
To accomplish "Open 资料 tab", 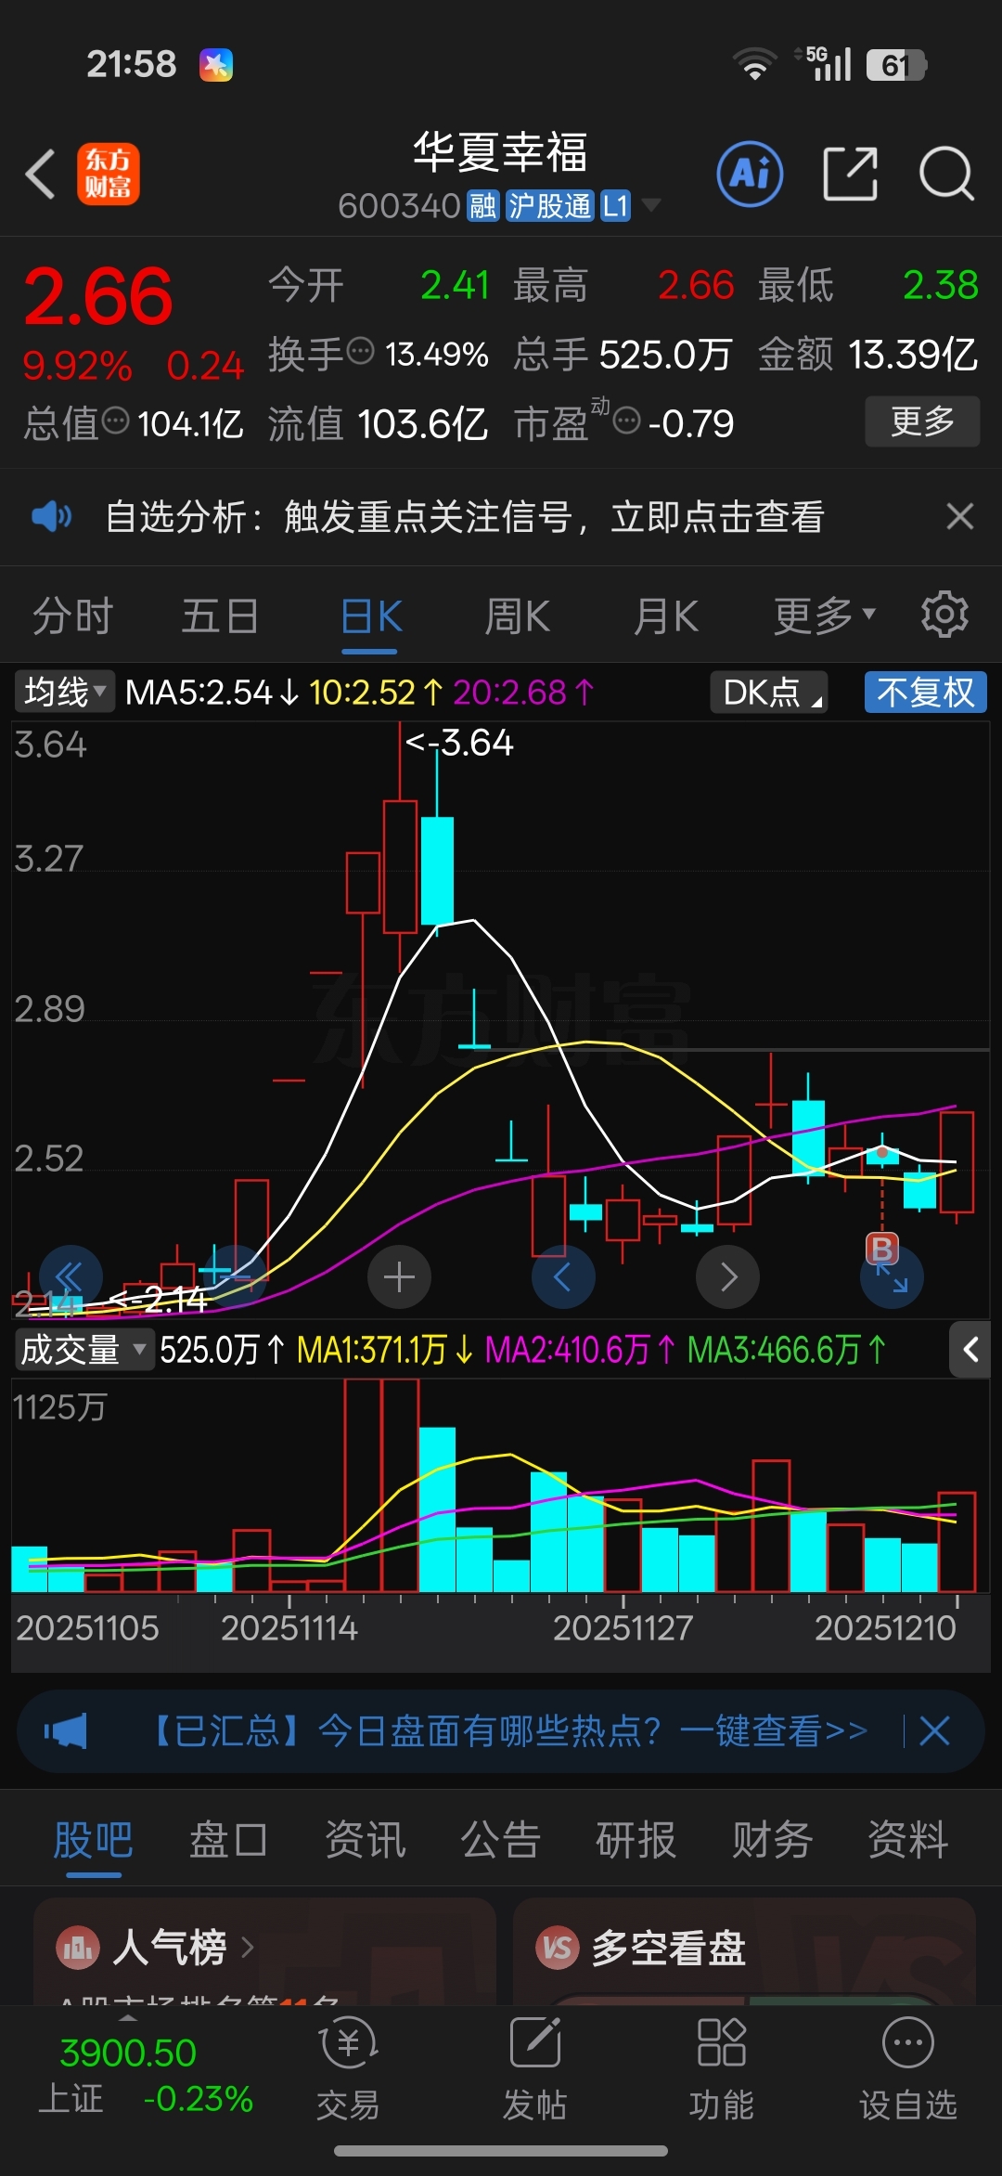I will pos(907,1839).
